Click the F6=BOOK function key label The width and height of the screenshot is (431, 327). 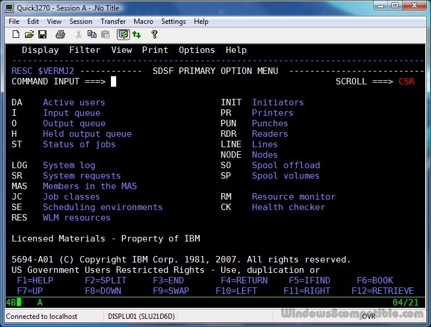click(375, 280)
